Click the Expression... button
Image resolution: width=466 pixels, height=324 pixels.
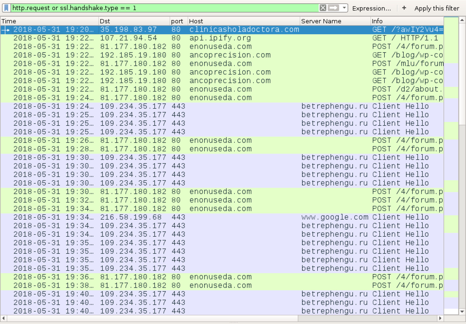[371, 9]
